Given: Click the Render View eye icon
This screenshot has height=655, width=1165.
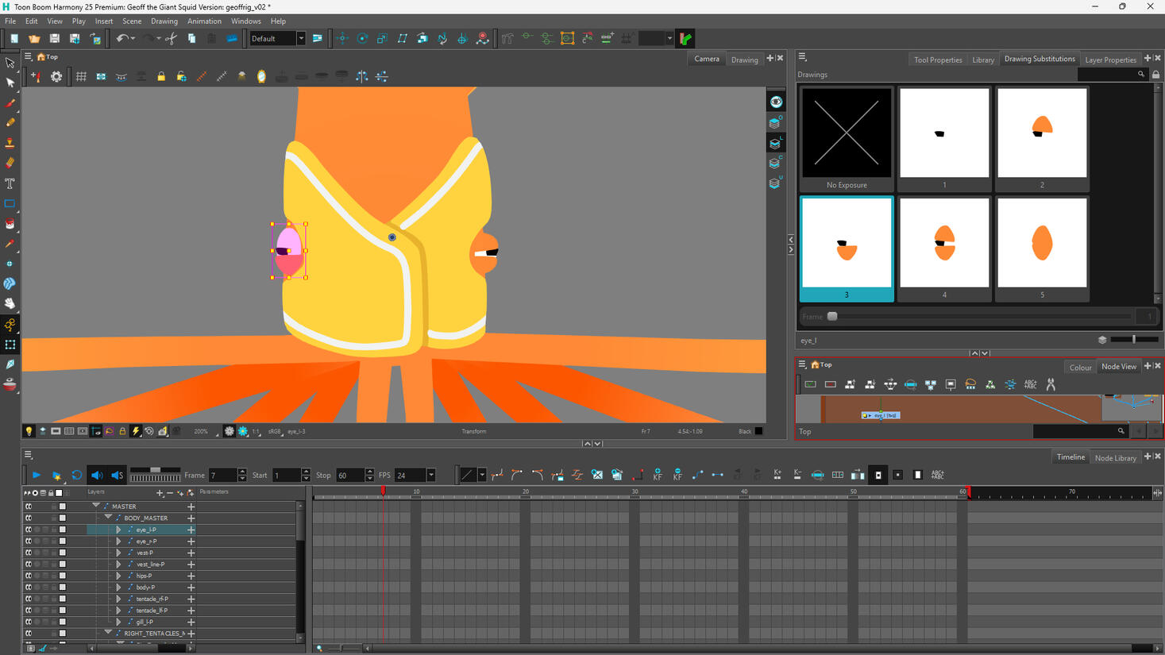Looking at the screenshot, I should [776, 102].
